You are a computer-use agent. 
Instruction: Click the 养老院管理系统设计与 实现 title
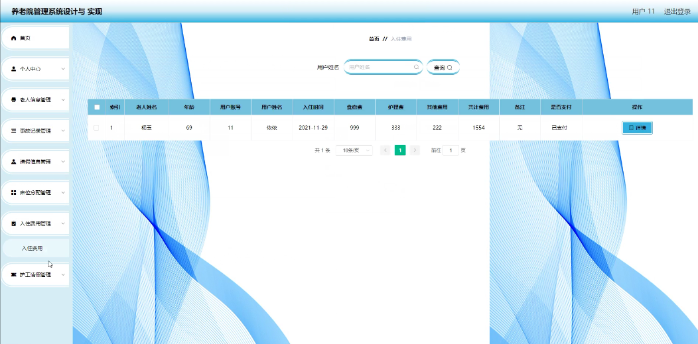pos(57,11)
